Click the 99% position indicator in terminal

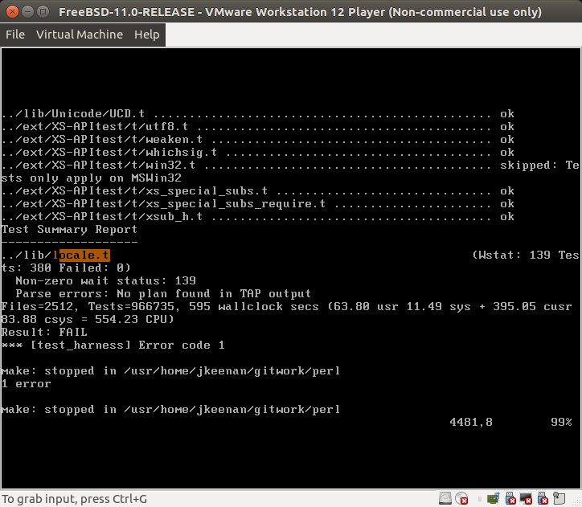[x=560, y=422]
